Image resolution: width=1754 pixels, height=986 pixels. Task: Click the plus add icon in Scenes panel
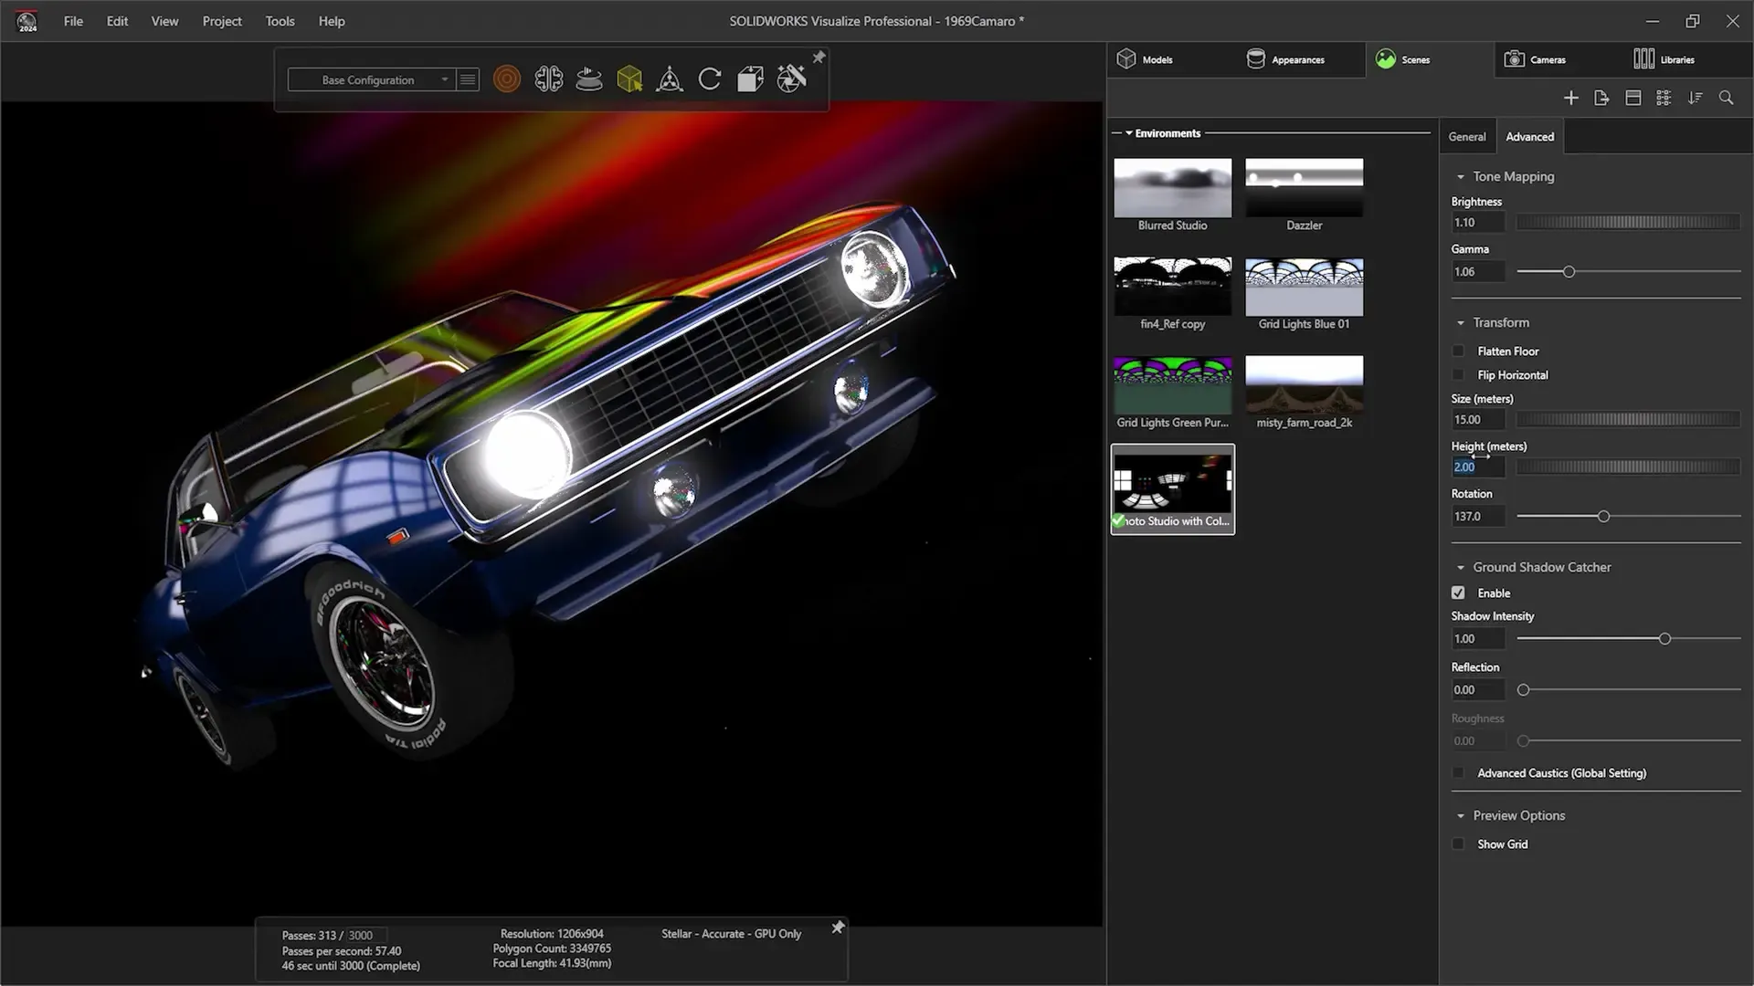click(1570, 98)
